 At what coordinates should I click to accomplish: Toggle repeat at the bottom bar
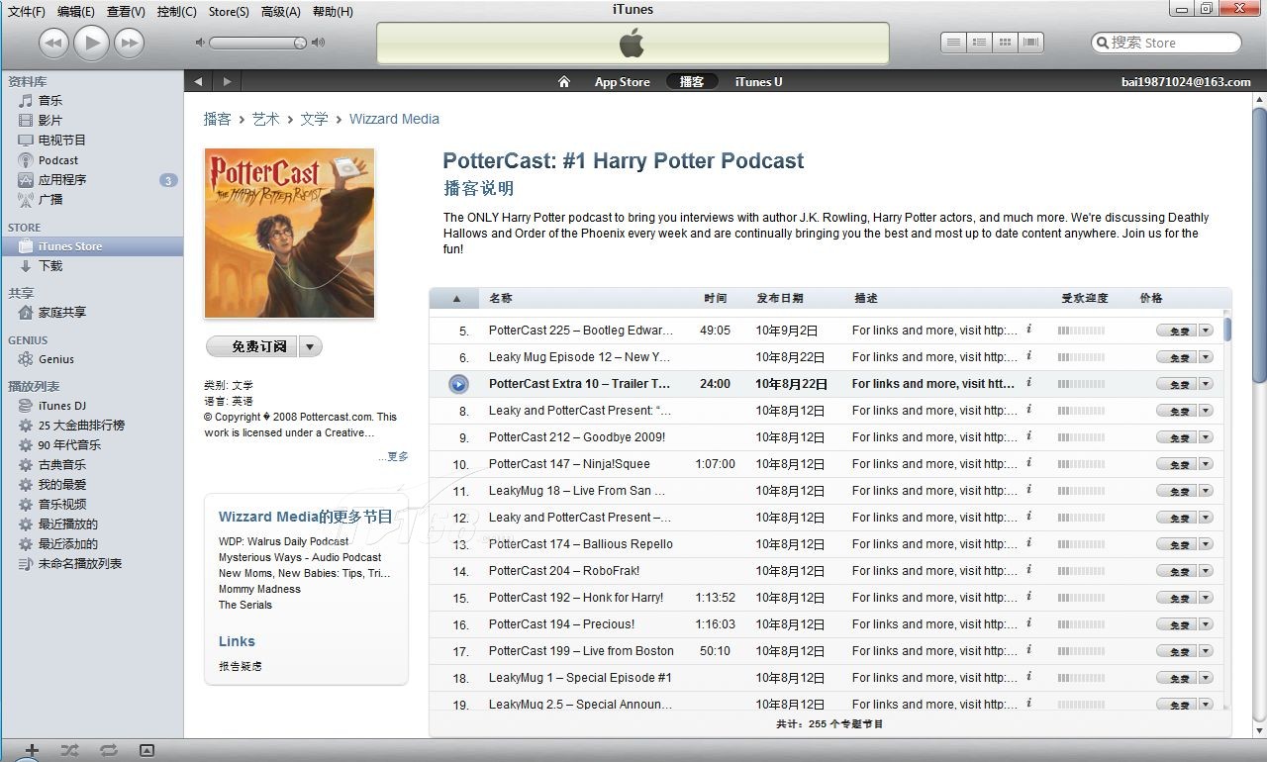(108, 751)
